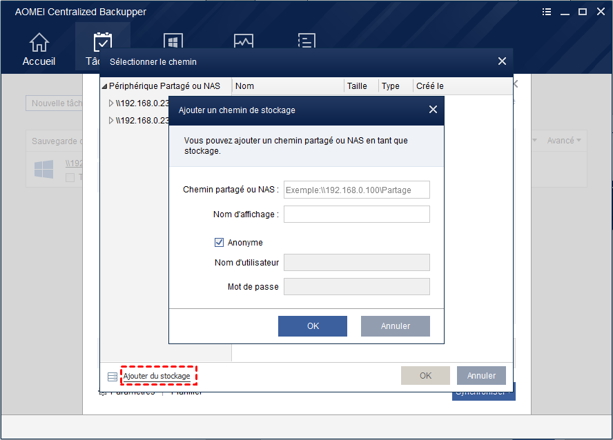Screen dimensions: 613x440
Task: Click into Nom d'affichage field
Action: coord(356,214)
